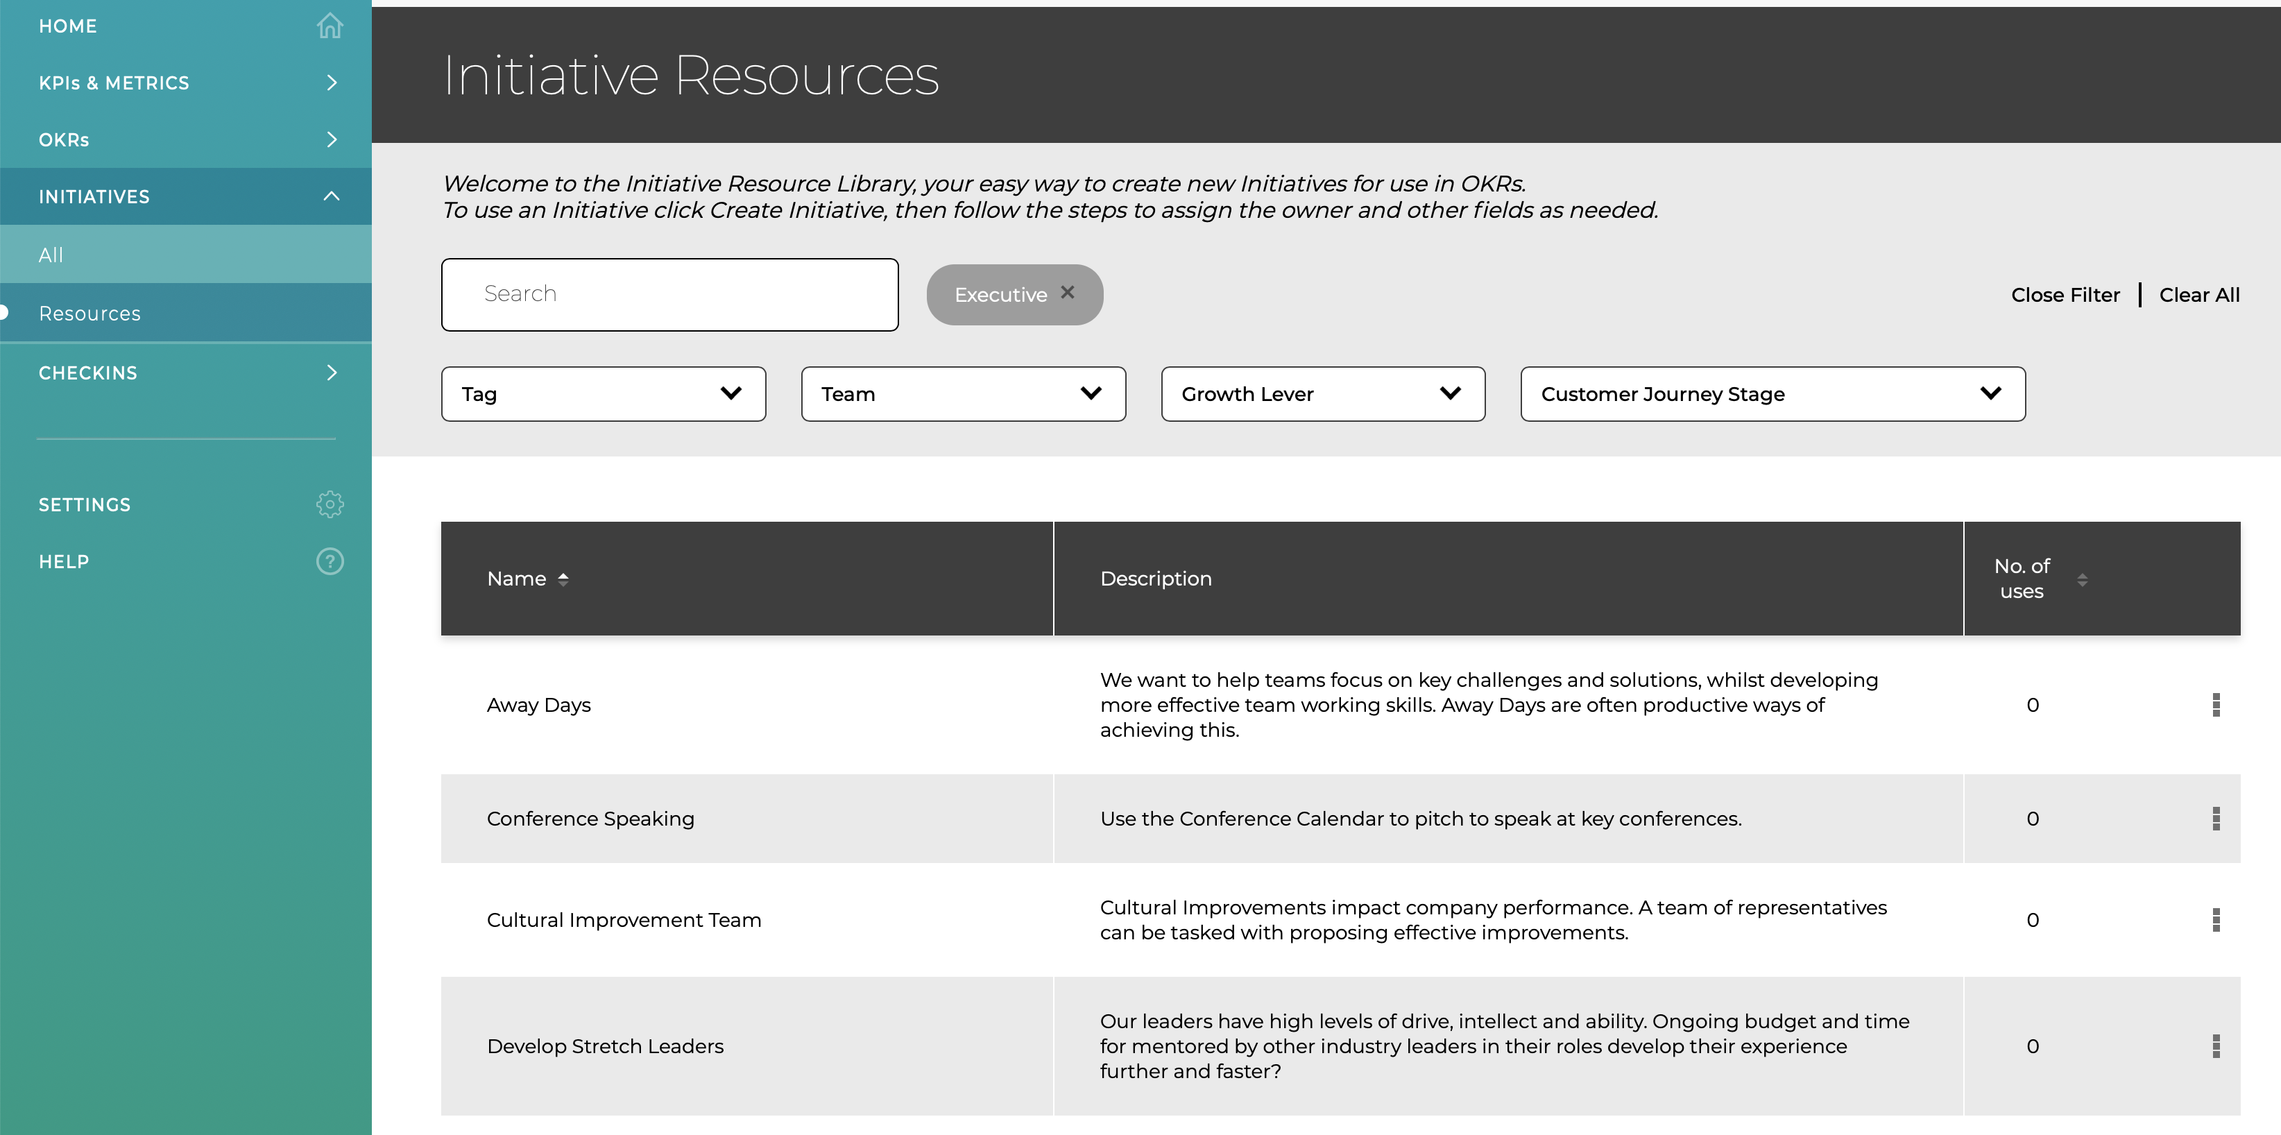
Task: Click the Home house icon
Action: 330,26
